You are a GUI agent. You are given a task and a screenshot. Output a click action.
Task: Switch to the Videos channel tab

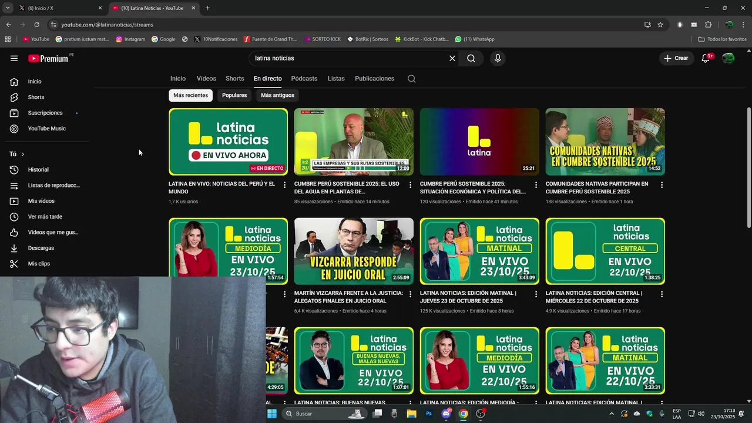coord(206,79)
